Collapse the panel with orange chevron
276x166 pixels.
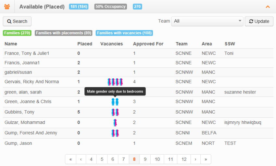268,7
